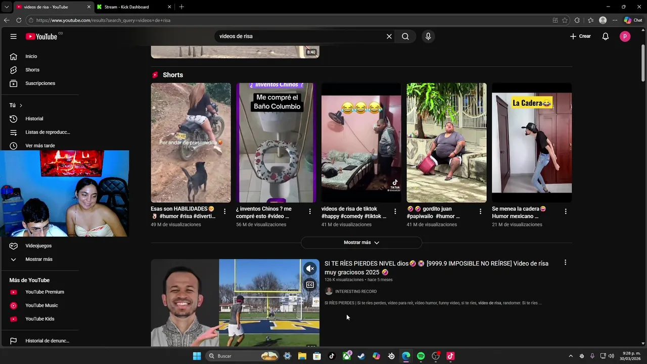
Task: Unmute the video preview
Action: coord(310,268)
